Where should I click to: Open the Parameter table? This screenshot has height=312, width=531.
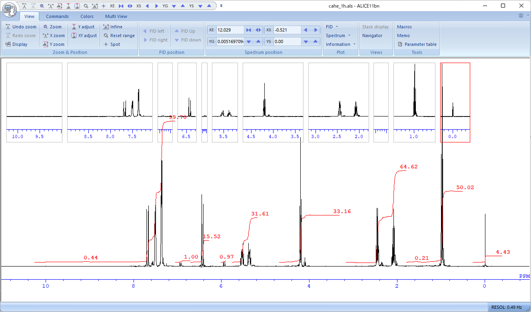click(417, 44)
